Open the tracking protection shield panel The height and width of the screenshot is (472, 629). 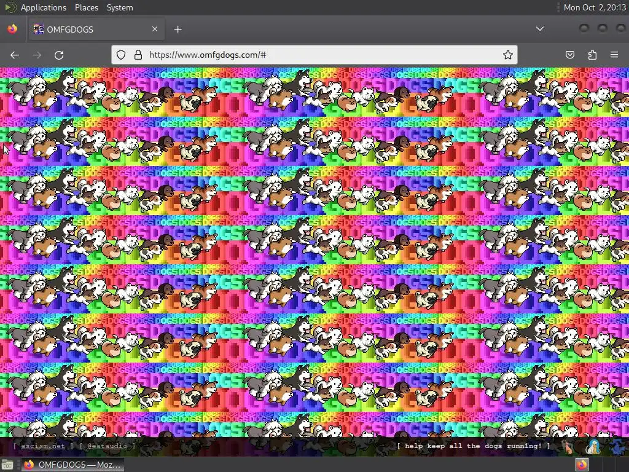coord(121,55)
